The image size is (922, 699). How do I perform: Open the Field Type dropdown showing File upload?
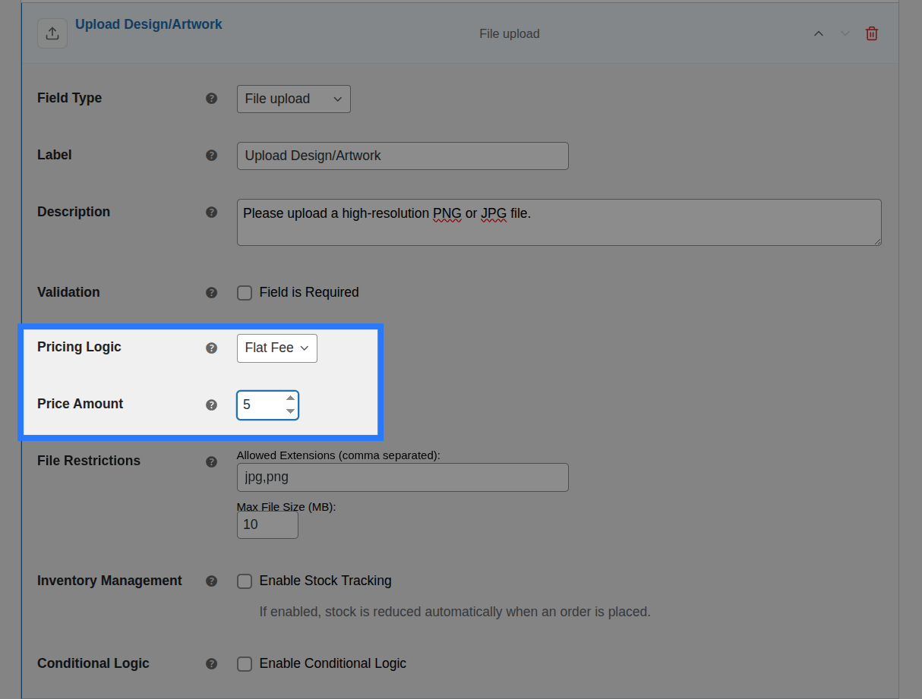click(x=294, y=99)
